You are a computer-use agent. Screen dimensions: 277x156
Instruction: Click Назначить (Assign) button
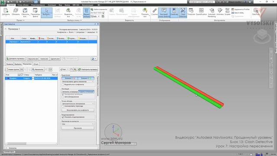38,69
